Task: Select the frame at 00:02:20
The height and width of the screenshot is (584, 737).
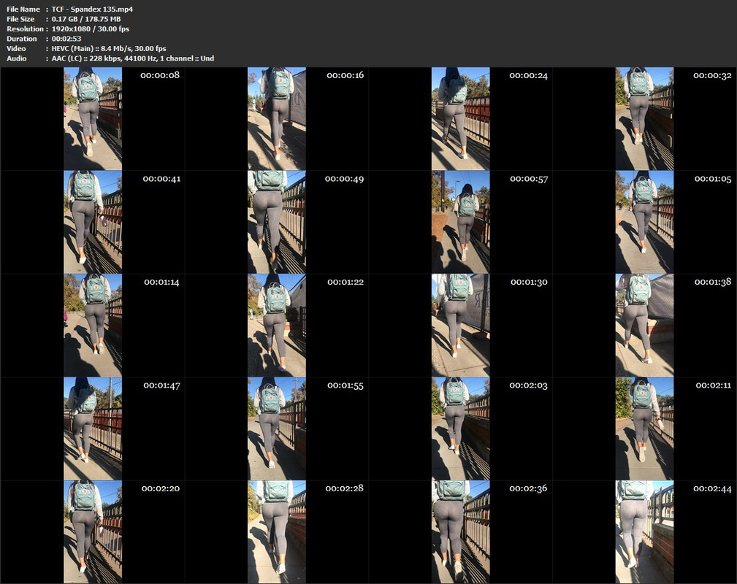Action: pos(93,531)
